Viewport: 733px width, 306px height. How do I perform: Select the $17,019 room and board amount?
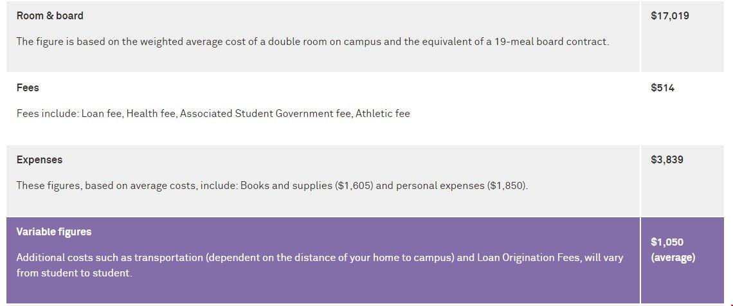click(670, 16)
